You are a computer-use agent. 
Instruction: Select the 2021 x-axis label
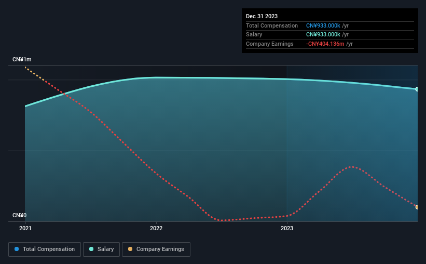click(x=25, y=228)
